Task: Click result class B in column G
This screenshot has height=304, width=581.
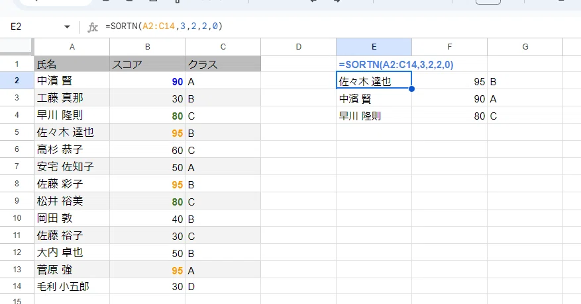Action: pyautogui.click(x=525, y=81)
